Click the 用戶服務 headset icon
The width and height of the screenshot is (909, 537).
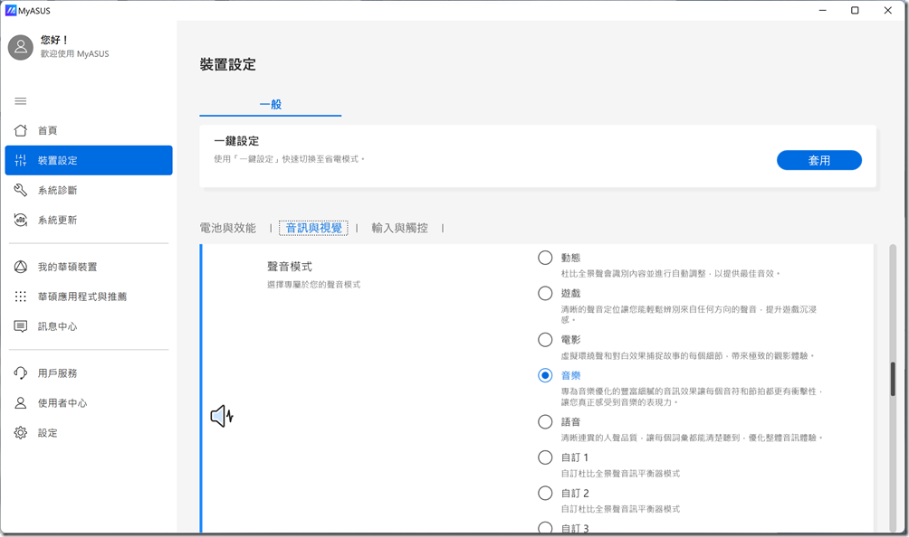pos(21,373)
